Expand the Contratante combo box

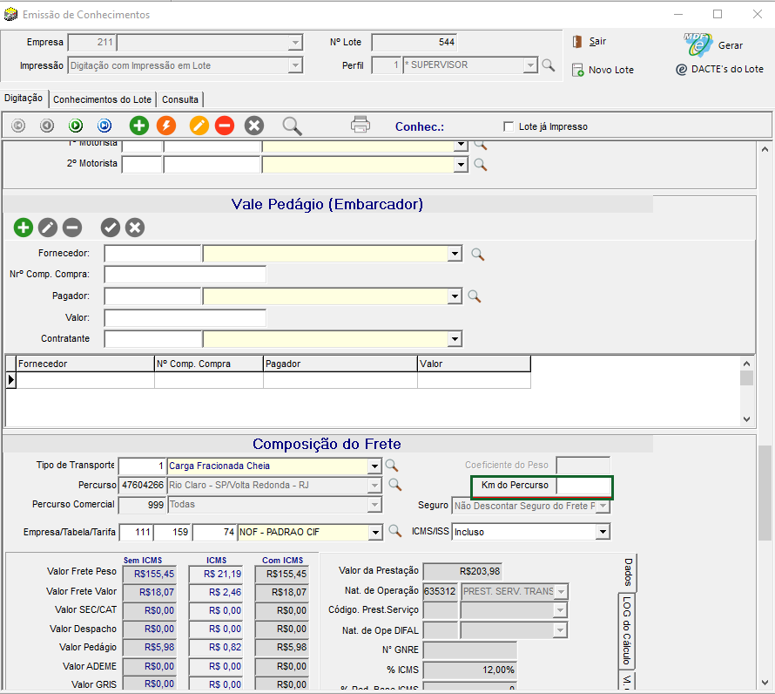click(x=454, y=338)
